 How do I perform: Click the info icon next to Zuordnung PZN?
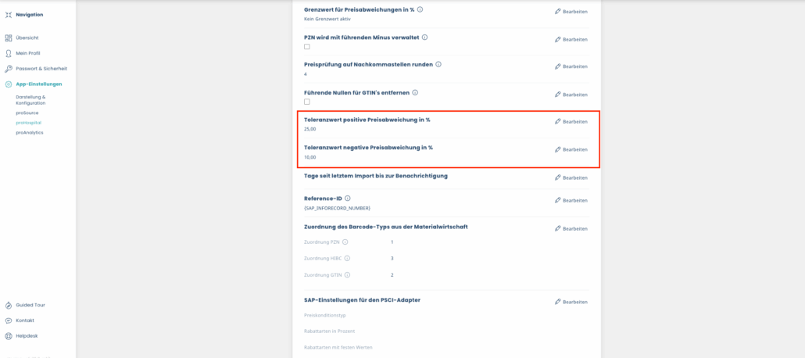(345, 242)
